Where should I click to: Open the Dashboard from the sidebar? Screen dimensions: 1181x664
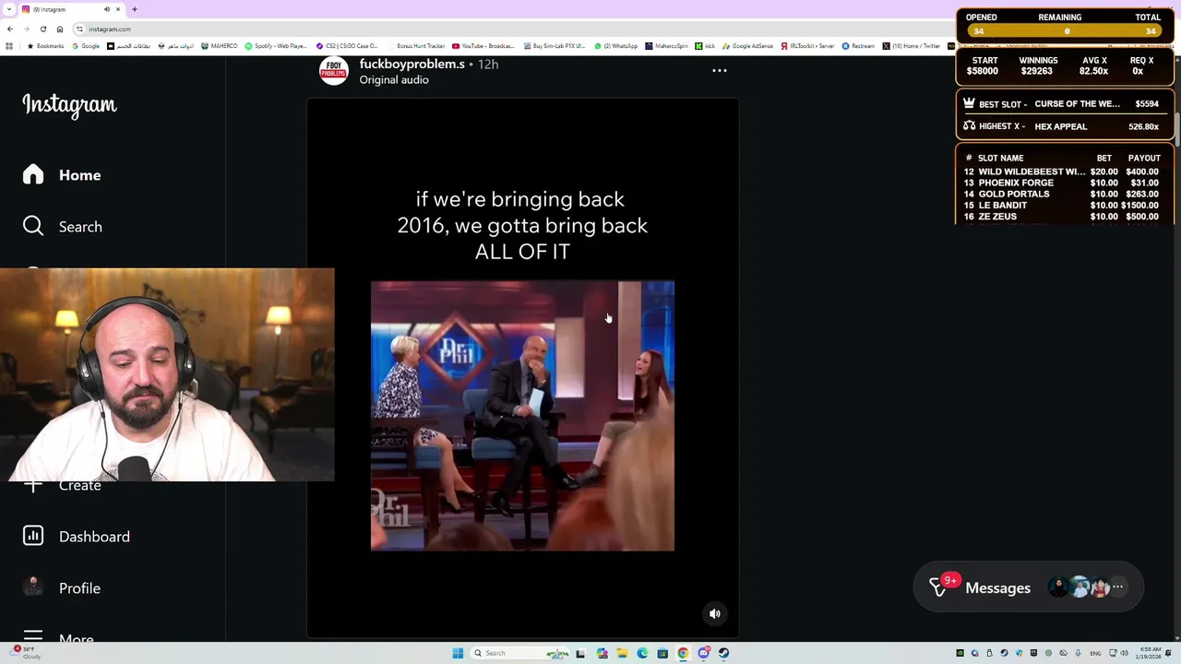coord(77,537)
